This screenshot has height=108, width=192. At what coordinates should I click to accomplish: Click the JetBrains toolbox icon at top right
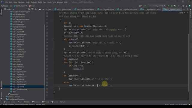coord(190,6)
